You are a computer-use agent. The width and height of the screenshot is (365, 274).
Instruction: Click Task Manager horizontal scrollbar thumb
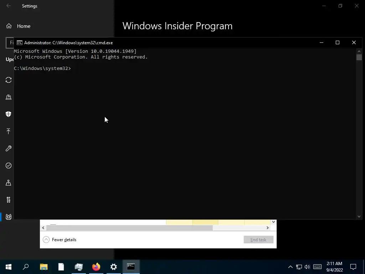pyautogui.click(x=129, y=228)
